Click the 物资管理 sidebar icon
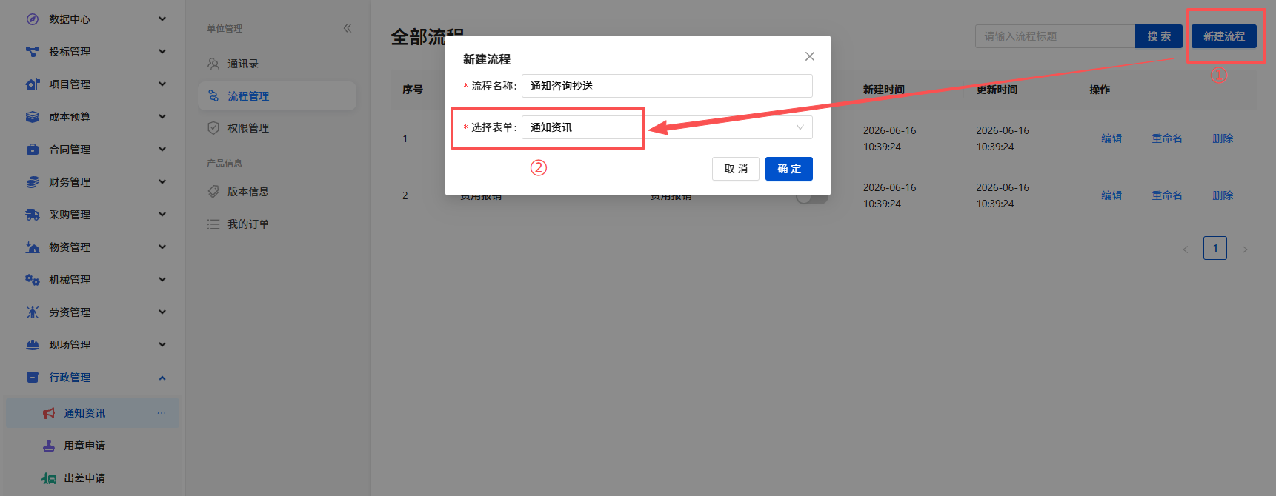The height and width of the screenshot is (496, 1276). (33, 247)
